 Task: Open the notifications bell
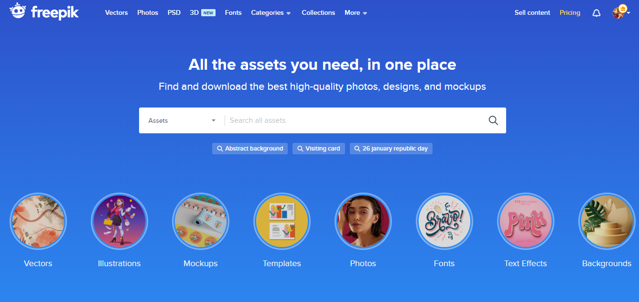pyautogui.click(x=596, y=13)
